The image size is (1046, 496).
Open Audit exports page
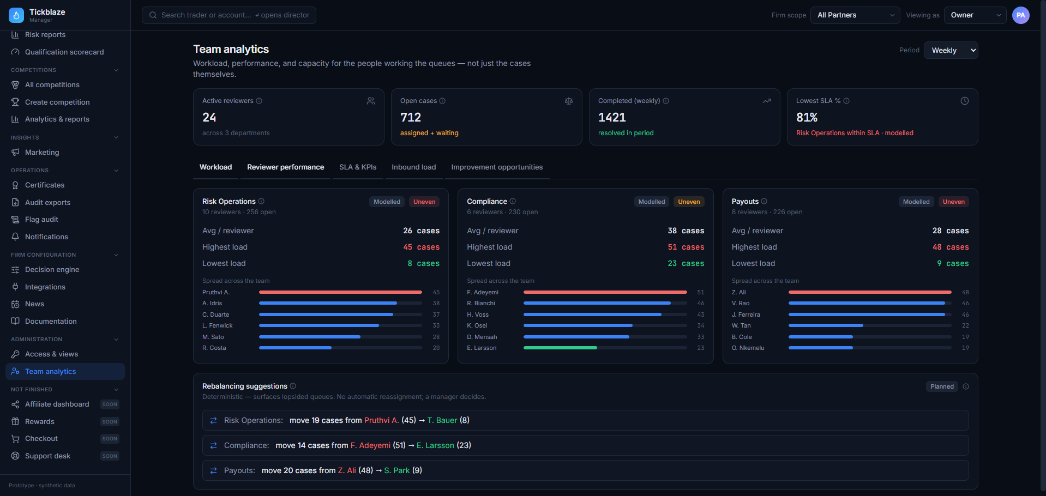tap(65, 203)
